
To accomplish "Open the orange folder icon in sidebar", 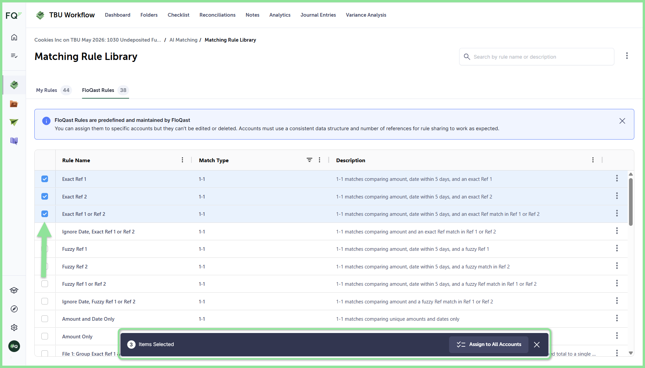I will (x=14, y=104).
